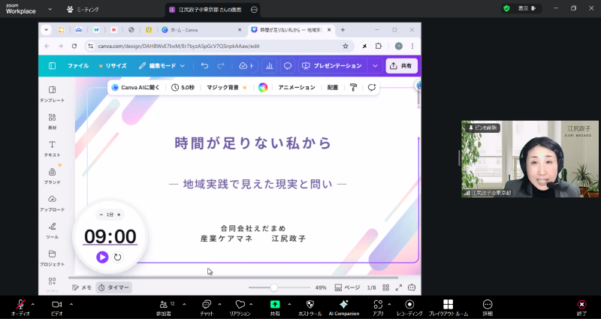Start the Canva timer with play button
The image size is (601, 319).
click(102, 257)
